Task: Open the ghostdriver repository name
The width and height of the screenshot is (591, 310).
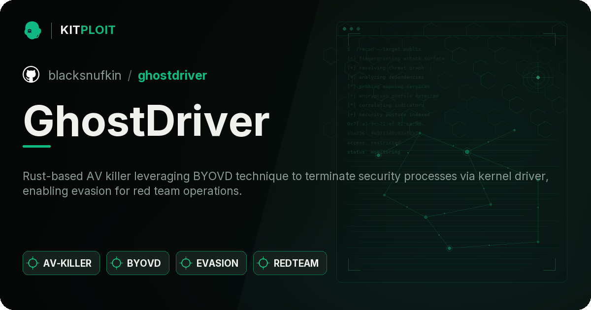Action: pos(172,75)
